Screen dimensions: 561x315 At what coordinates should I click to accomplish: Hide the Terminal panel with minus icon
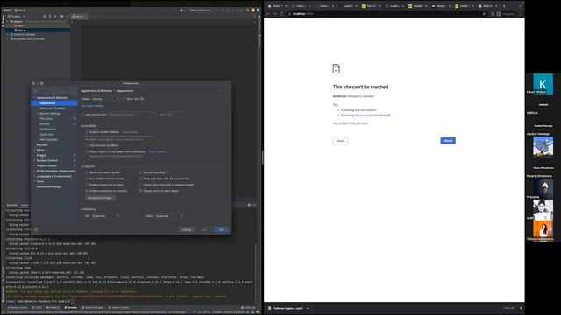pos(254,205)
